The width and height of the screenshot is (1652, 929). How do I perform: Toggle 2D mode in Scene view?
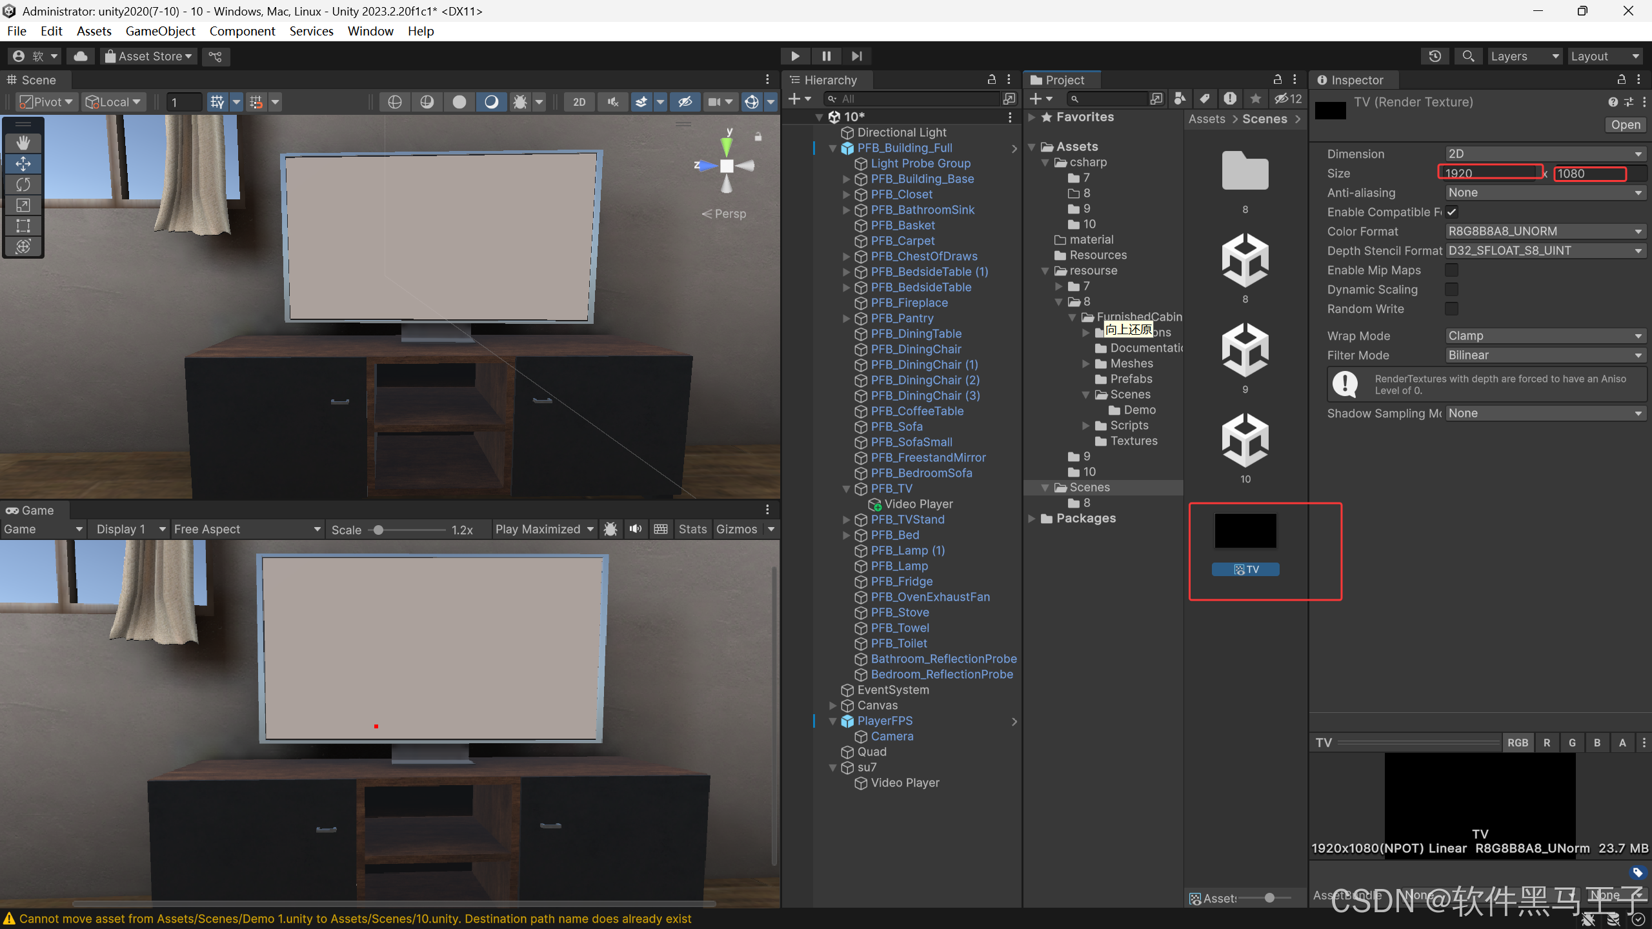coord(579,102)
